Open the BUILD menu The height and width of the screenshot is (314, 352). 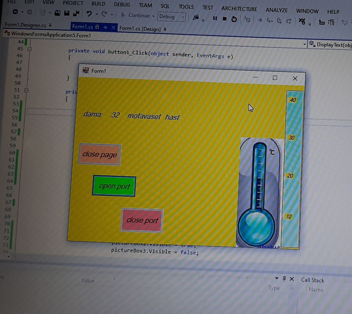[x=98, y=4]
